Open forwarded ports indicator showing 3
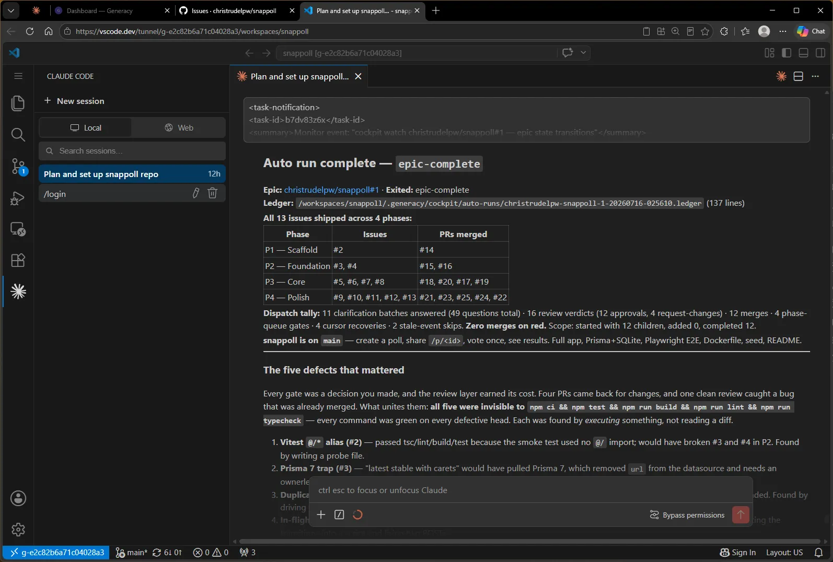This screenshot has width=833, height=562. (248, 553)
